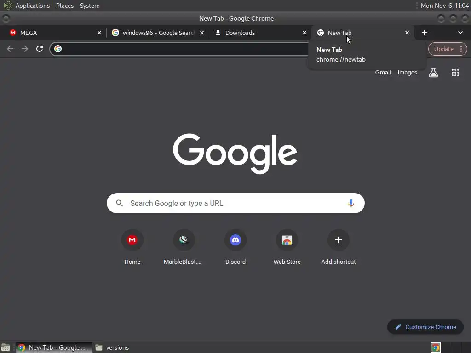Click the forward navigation arrow
The height and width of the screenshot is (353, 471).
[x=25, y=49]
